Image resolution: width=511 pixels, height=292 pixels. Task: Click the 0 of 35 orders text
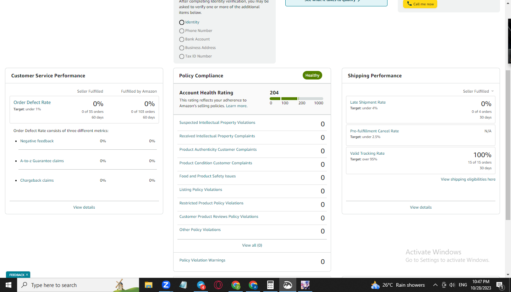[92, 112]
